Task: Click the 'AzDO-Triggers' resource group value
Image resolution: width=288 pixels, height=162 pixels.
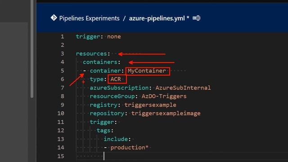Action: click(164, 96)
